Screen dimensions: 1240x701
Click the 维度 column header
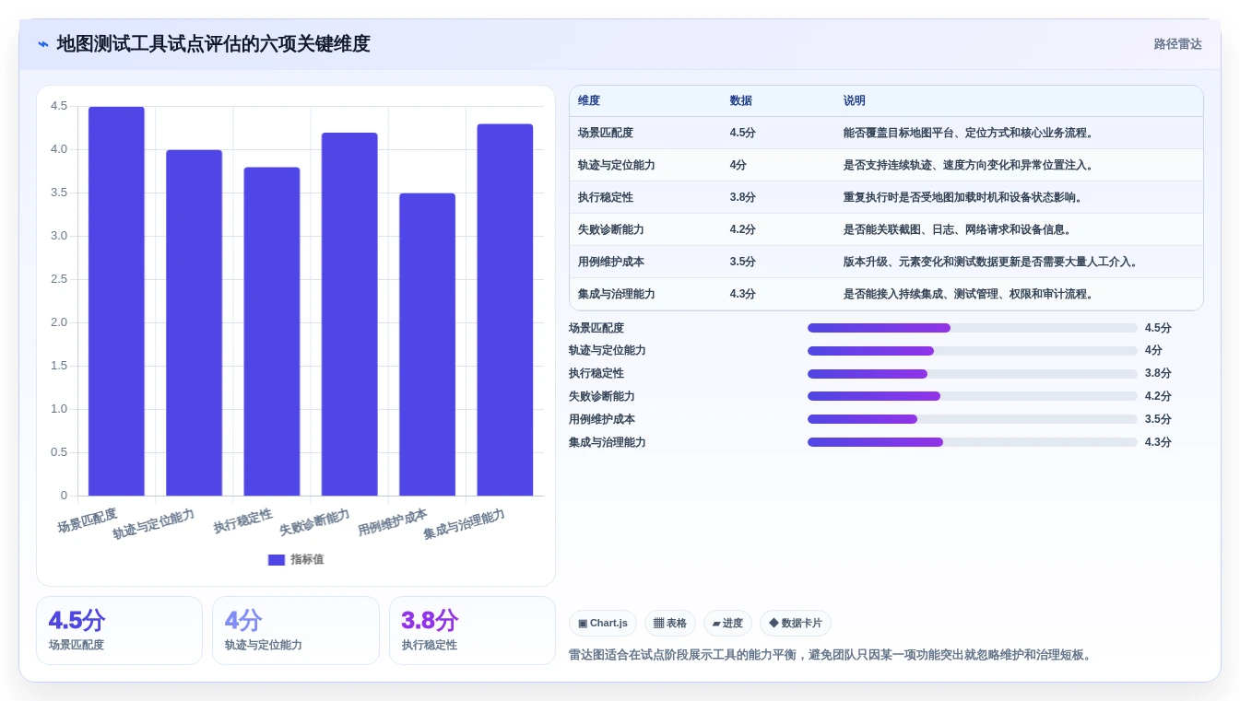point(589,100)
